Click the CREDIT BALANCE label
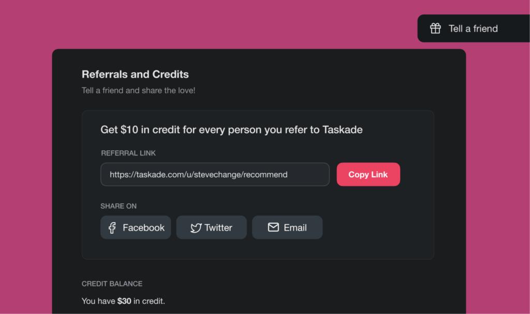530x314 pixels. coord(112,284)
